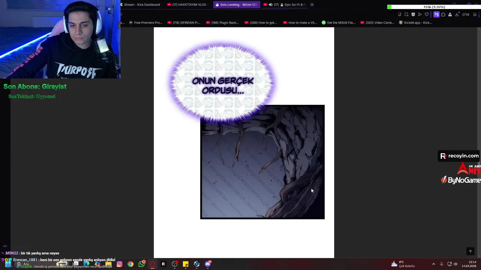This screenshot has height=270, width=481.
Task: Click the microphone tray icon
Action: click(442, 264)
